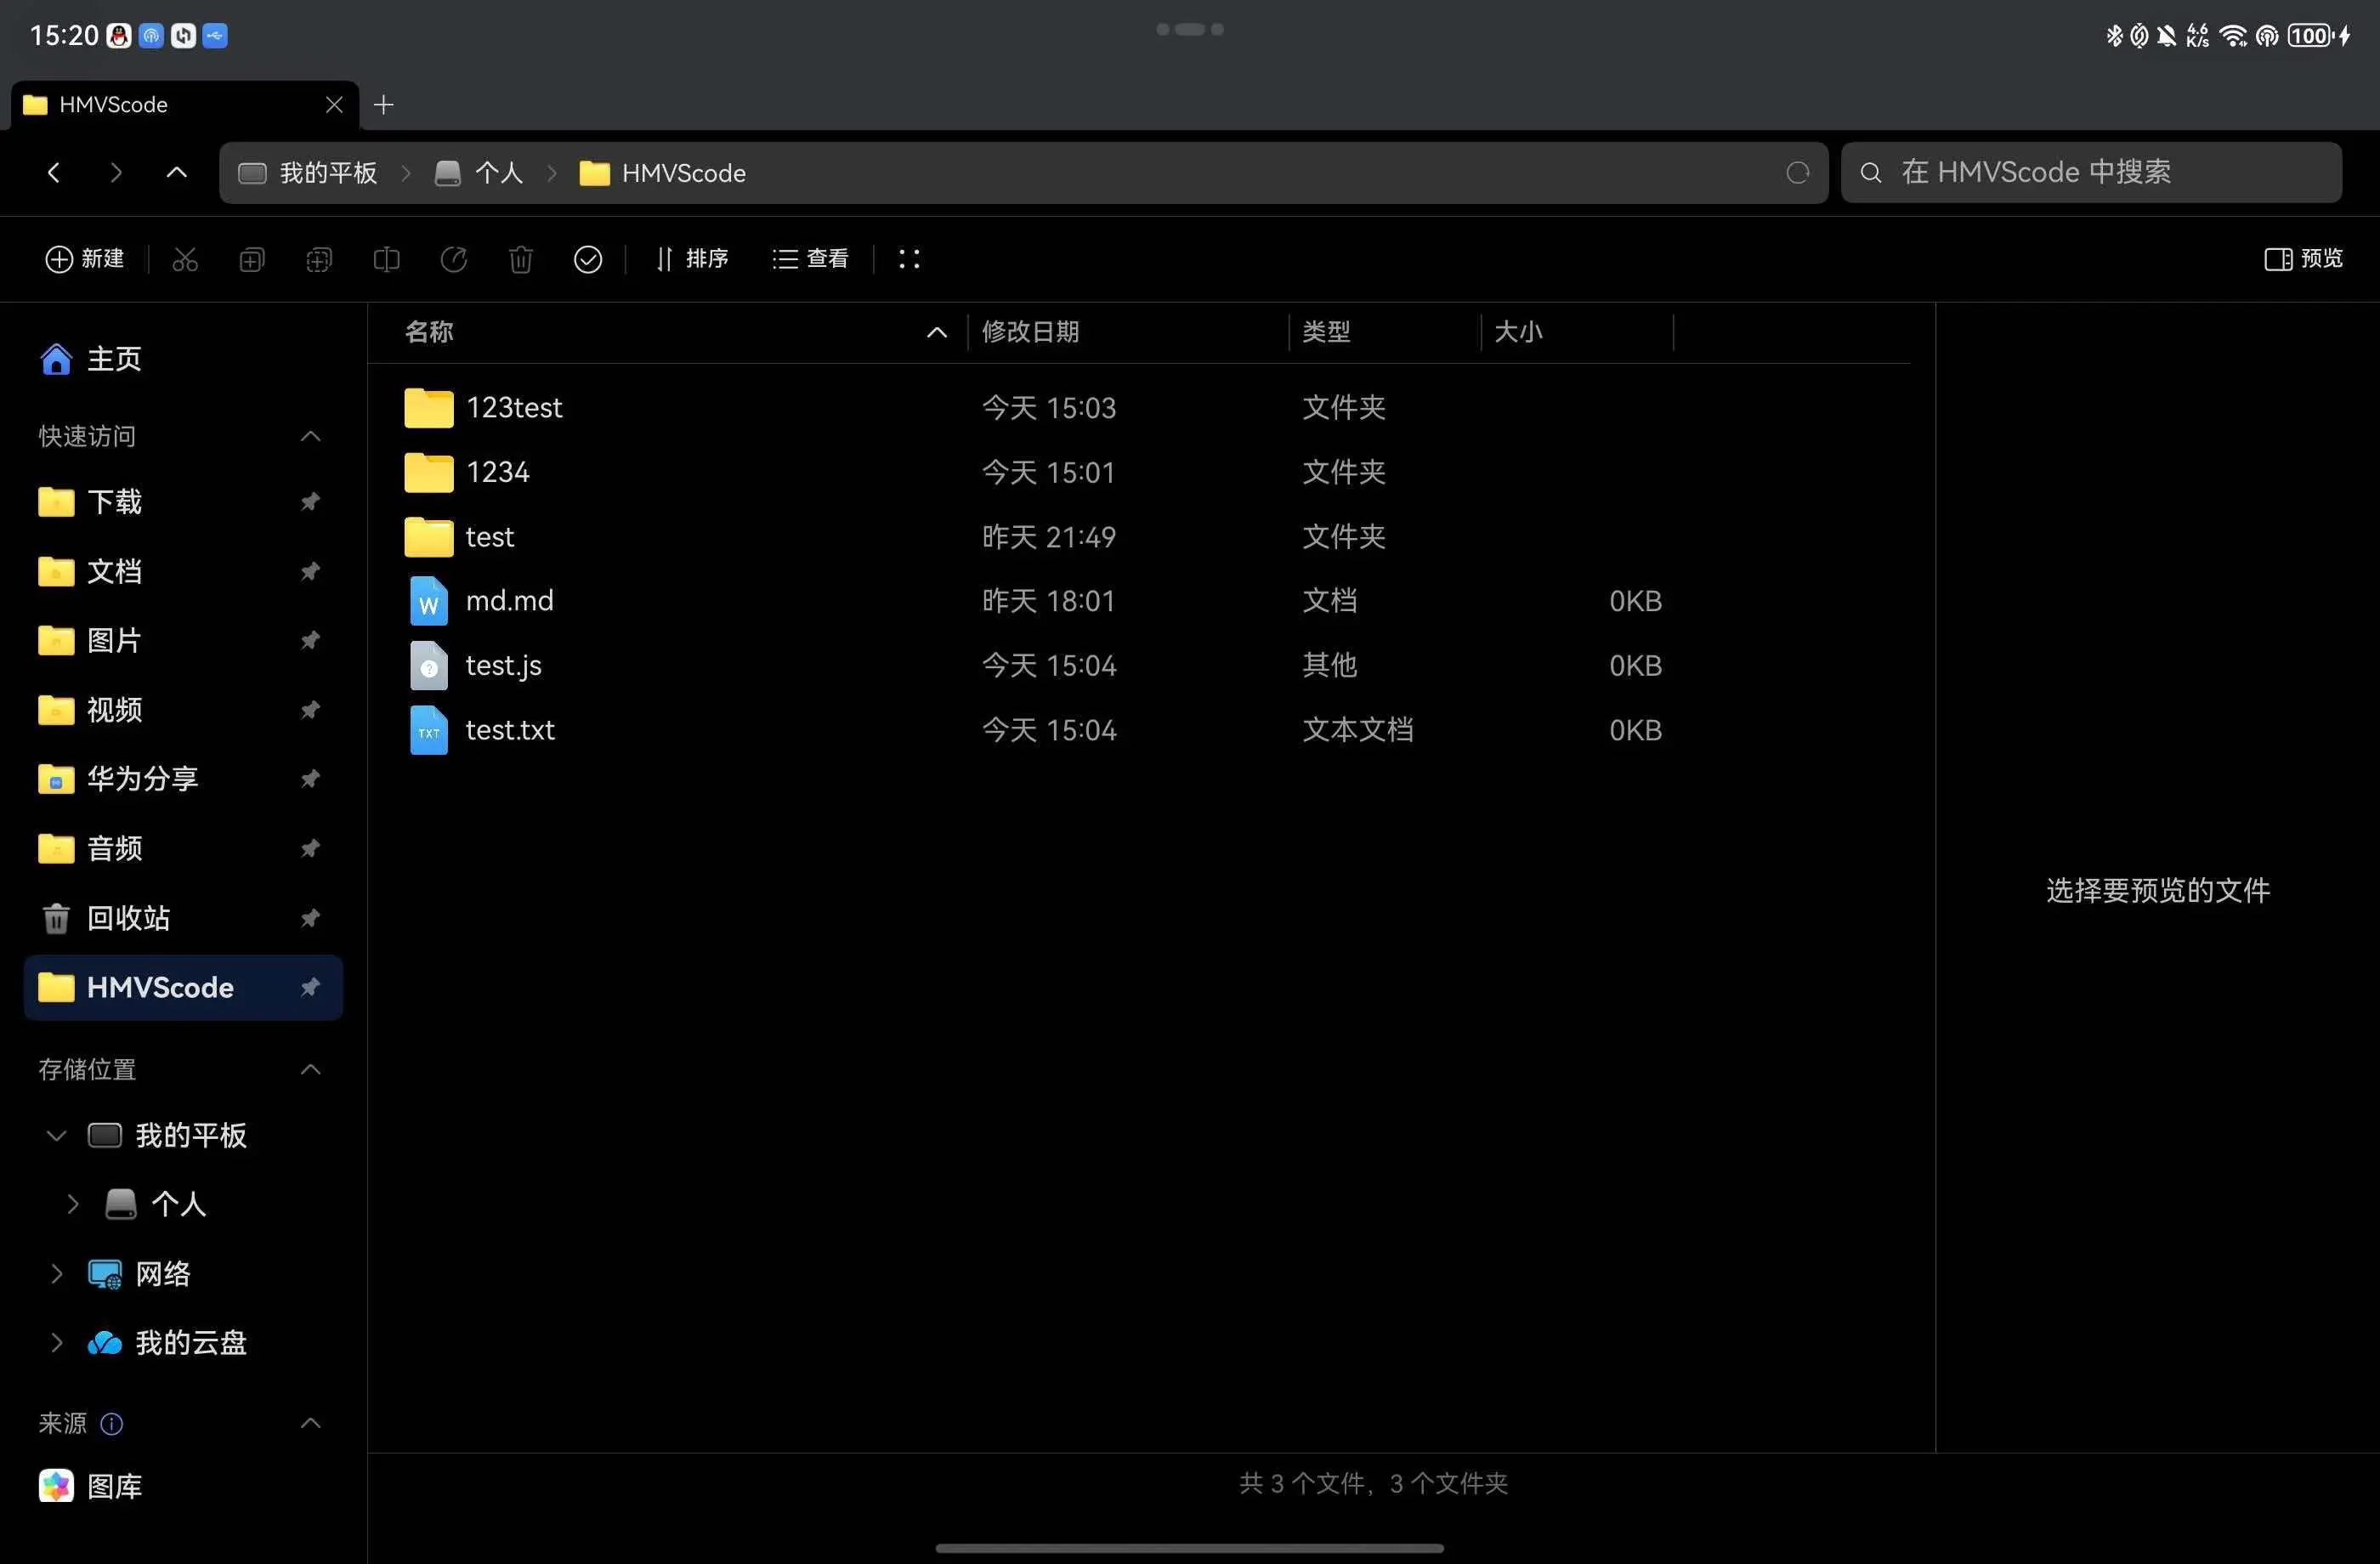Navigate up one folder level
The image size is (2380, 1564).
[x=176, y=173]
